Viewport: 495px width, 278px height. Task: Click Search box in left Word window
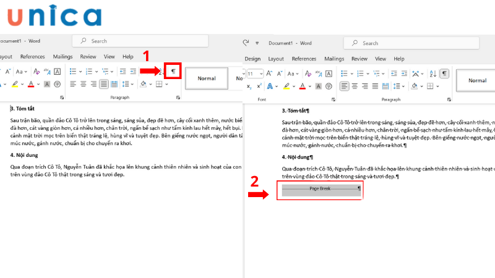[140, 41]
